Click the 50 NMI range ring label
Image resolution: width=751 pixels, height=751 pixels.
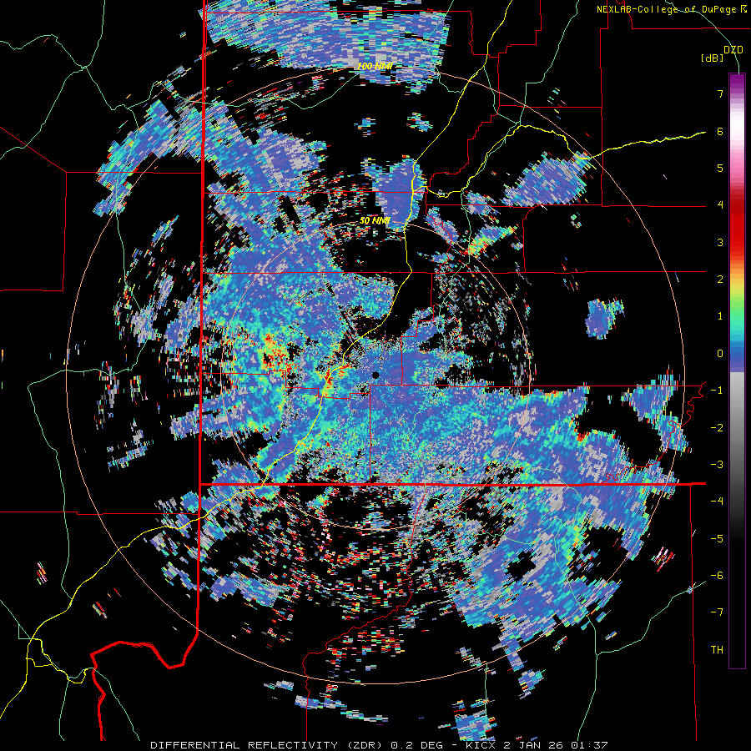click(375, 221)
